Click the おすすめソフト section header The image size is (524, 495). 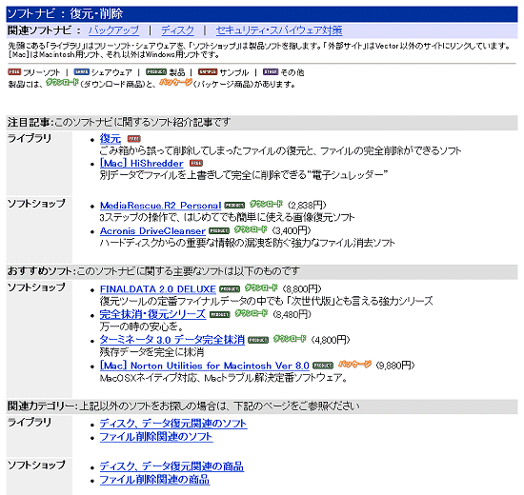262,271
